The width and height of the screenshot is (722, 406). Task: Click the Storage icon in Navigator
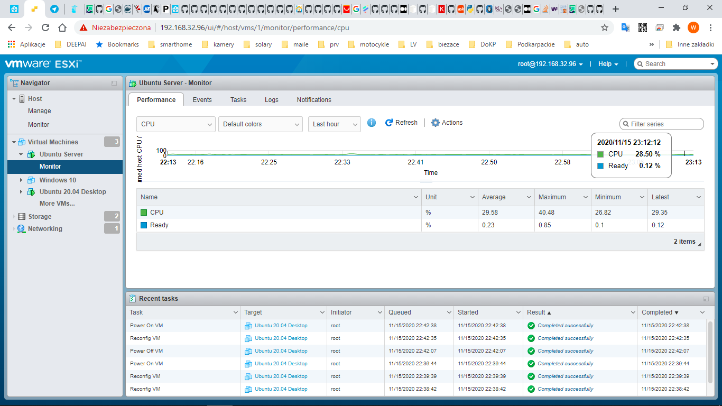22,217
